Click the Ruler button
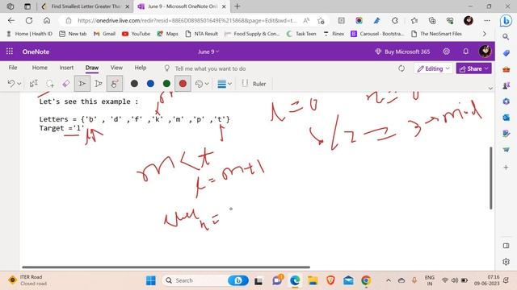The width and height of the screenshot is (517, 290). (x=254, y=84)
